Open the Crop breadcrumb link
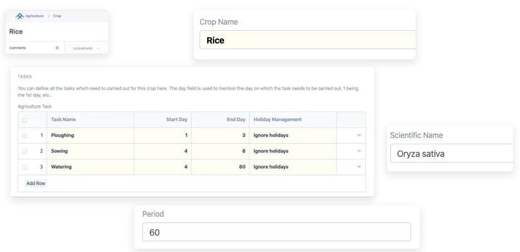The height and width of the screenshot is (252, 520). click(x=57, y=16)
